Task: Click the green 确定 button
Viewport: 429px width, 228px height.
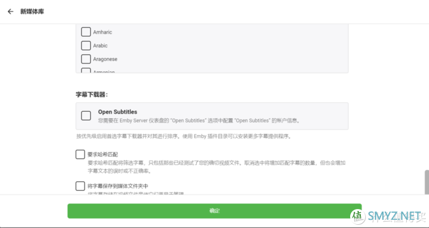Action: (x=214, y=211)
